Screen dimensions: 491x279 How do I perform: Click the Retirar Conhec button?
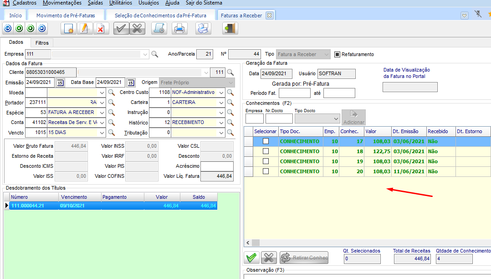point(304,258)
